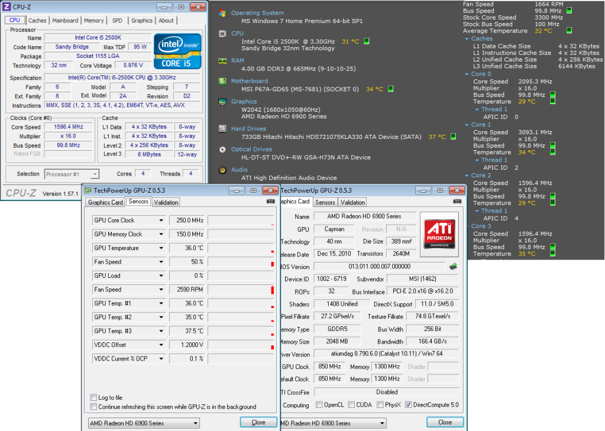Viewport: 605px width, 431px height.
Task: Open the GPU Temperature sensor dropdown
Action: (161, 248)
